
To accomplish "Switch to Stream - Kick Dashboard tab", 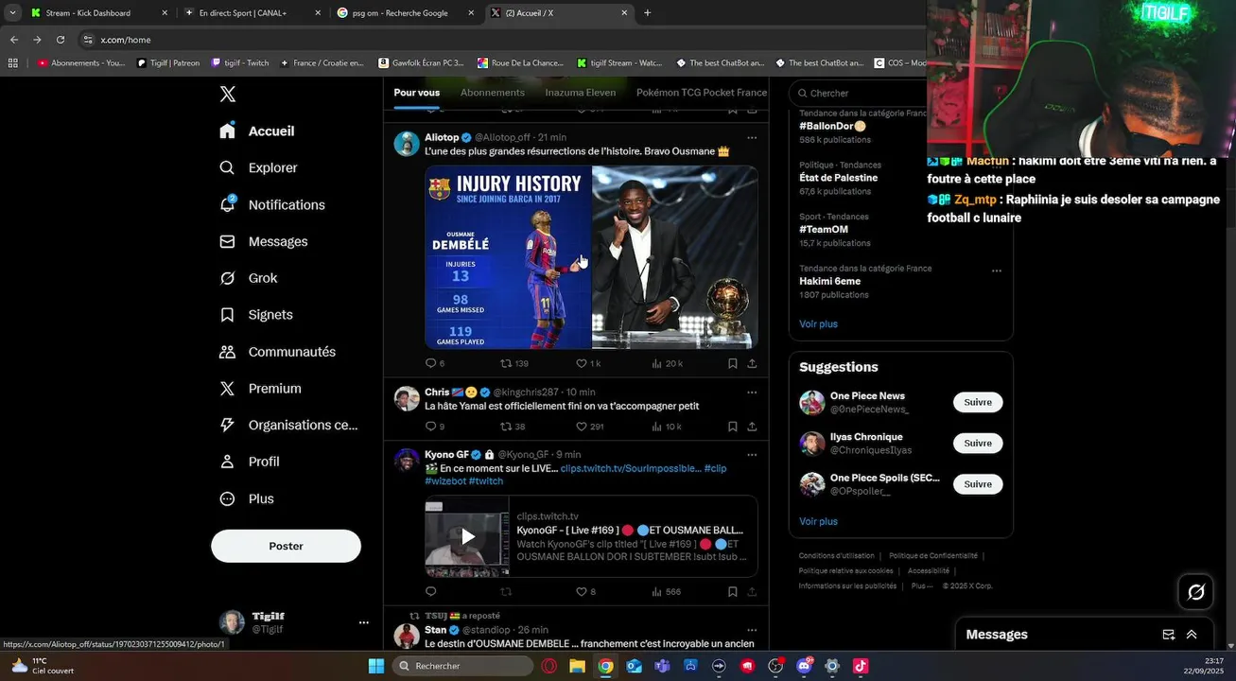I will tap(98, 13).
